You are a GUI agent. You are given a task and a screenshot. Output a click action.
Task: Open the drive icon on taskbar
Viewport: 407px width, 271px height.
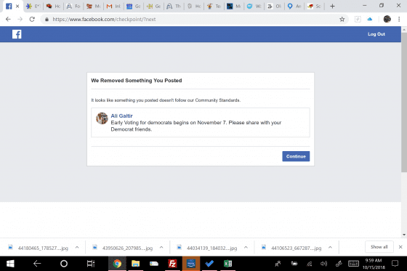pyautogui.click(x=154, y=264)
